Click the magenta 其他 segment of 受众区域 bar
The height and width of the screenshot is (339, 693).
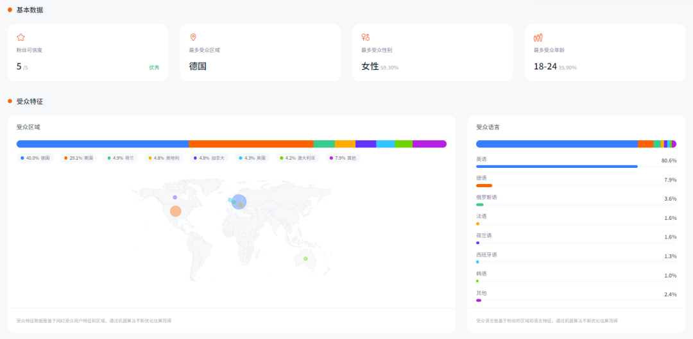click(x=429, y=144)
